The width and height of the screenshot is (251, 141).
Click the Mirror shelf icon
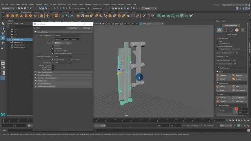[x=87, y=16]
